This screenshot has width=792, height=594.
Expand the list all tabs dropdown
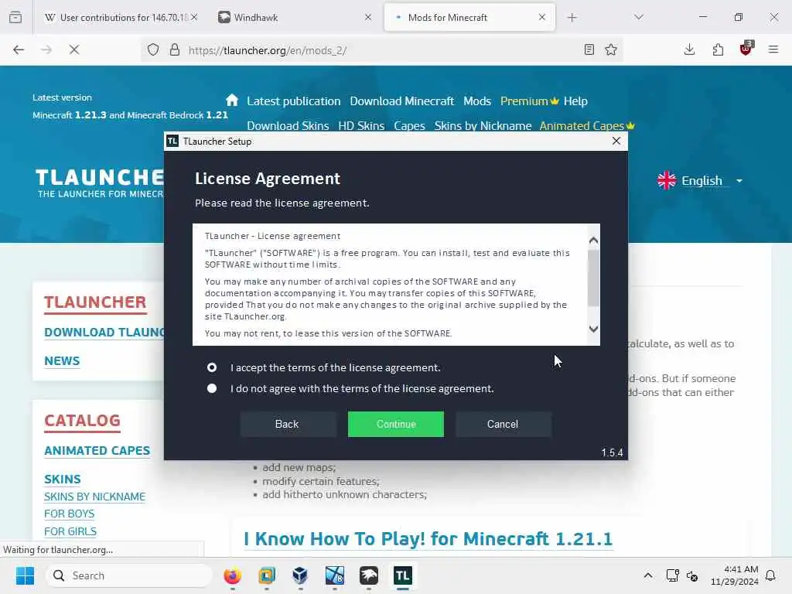639,17
